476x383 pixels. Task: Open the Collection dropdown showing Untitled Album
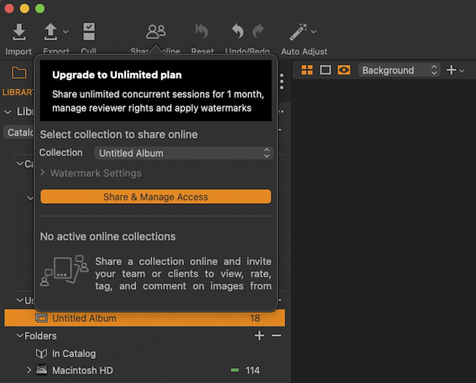[183, 153]
